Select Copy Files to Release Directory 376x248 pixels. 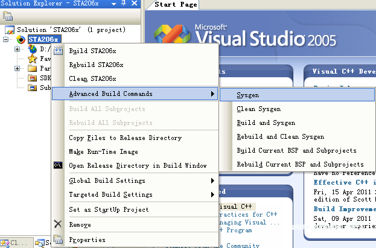[135, 138]
